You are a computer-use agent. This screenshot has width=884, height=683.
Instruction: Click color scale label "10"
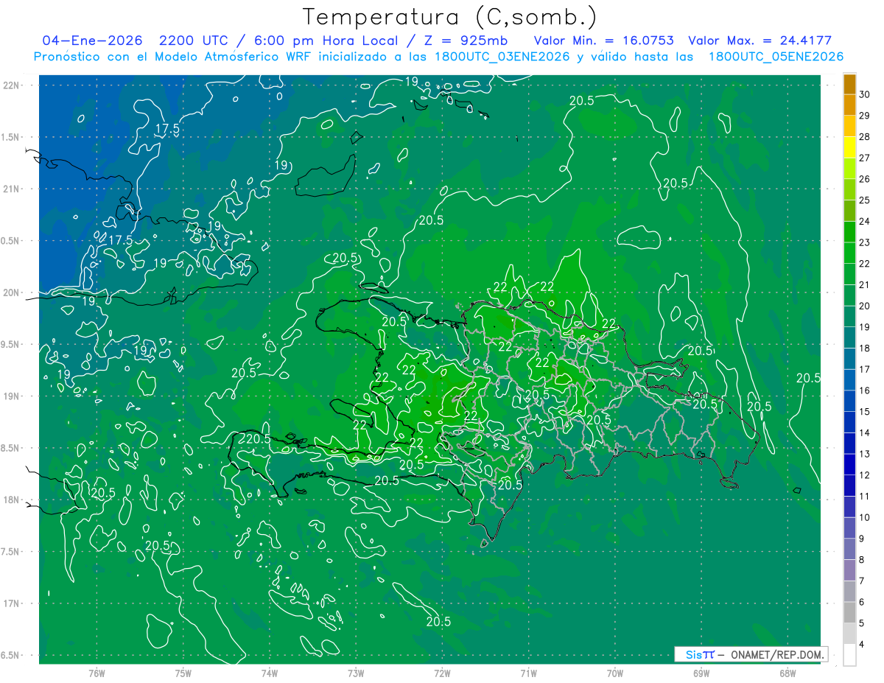pyautogui.click(x=865, y=517)
